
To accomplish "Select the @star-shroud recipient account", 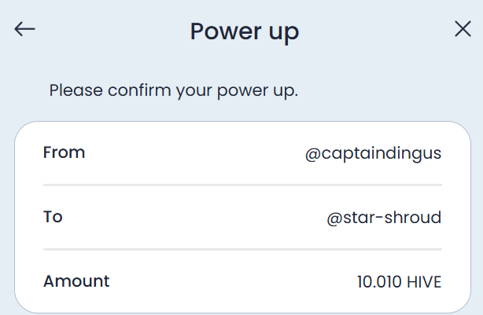I will click(x=384, y=218).
